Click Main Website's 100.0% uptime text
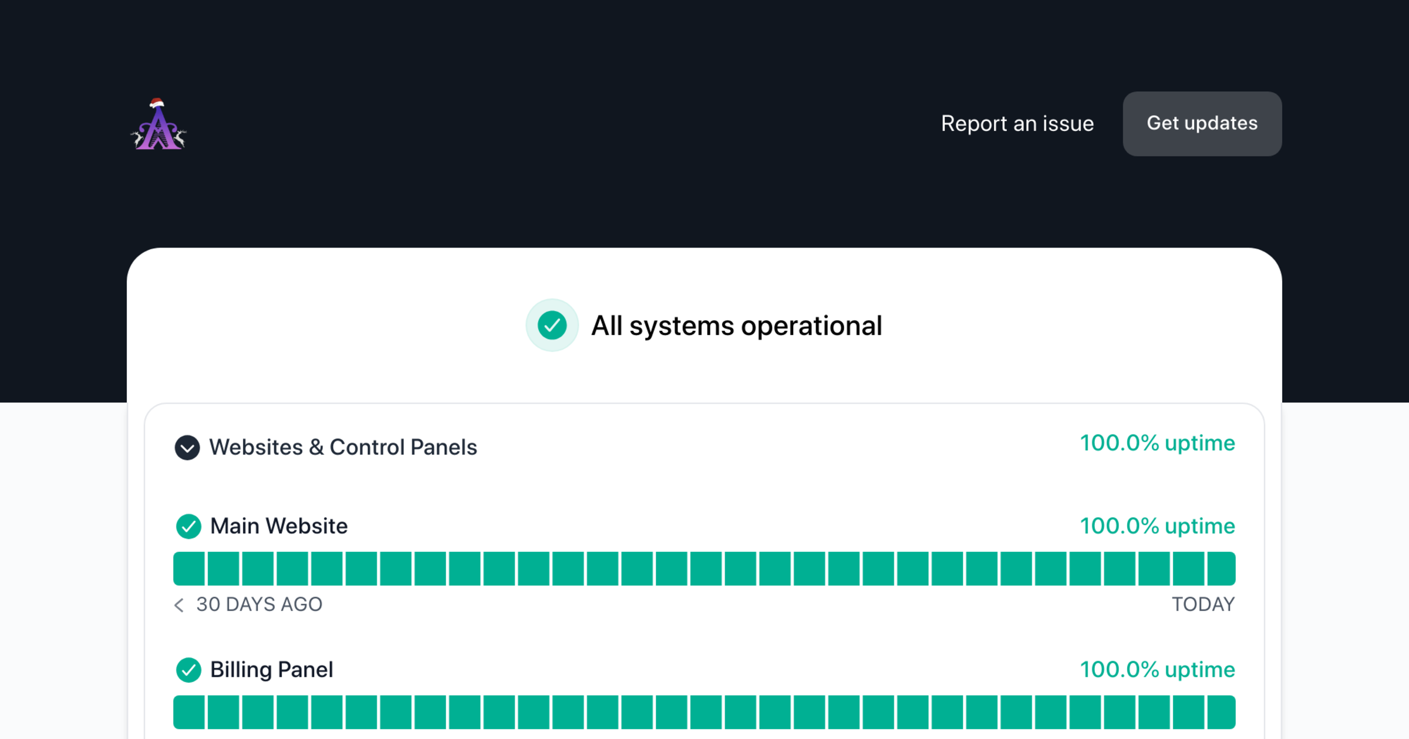The width and height of the screenshot is (1409, 739). click(1157, 526)
